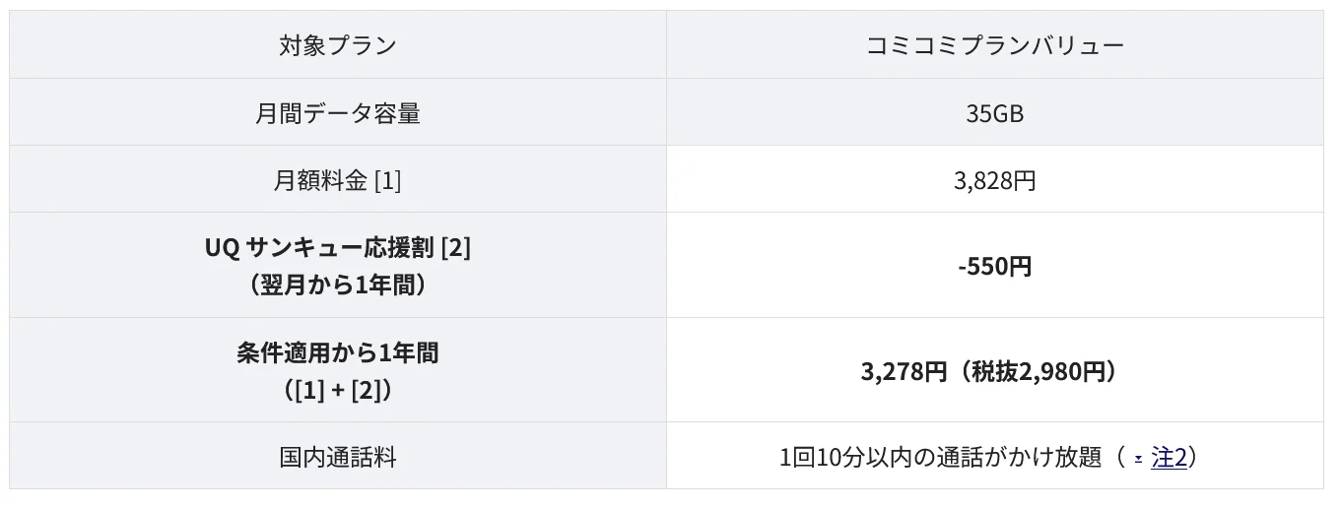The image size is (1340, 508).
Task: Select the -550円 discount value
Action: click(994, 267)
